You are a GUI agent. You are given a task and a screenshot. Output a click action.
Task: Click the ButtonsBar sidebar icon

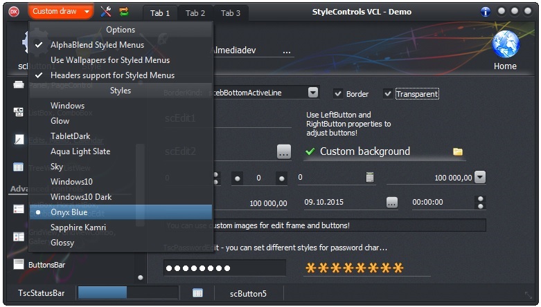point(19,264)
